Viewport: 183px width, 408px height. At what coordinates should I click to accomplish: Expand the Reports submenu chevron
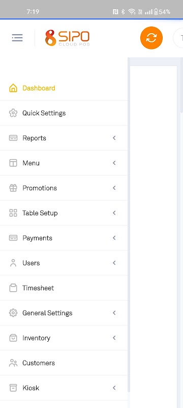tap(114, 138)
